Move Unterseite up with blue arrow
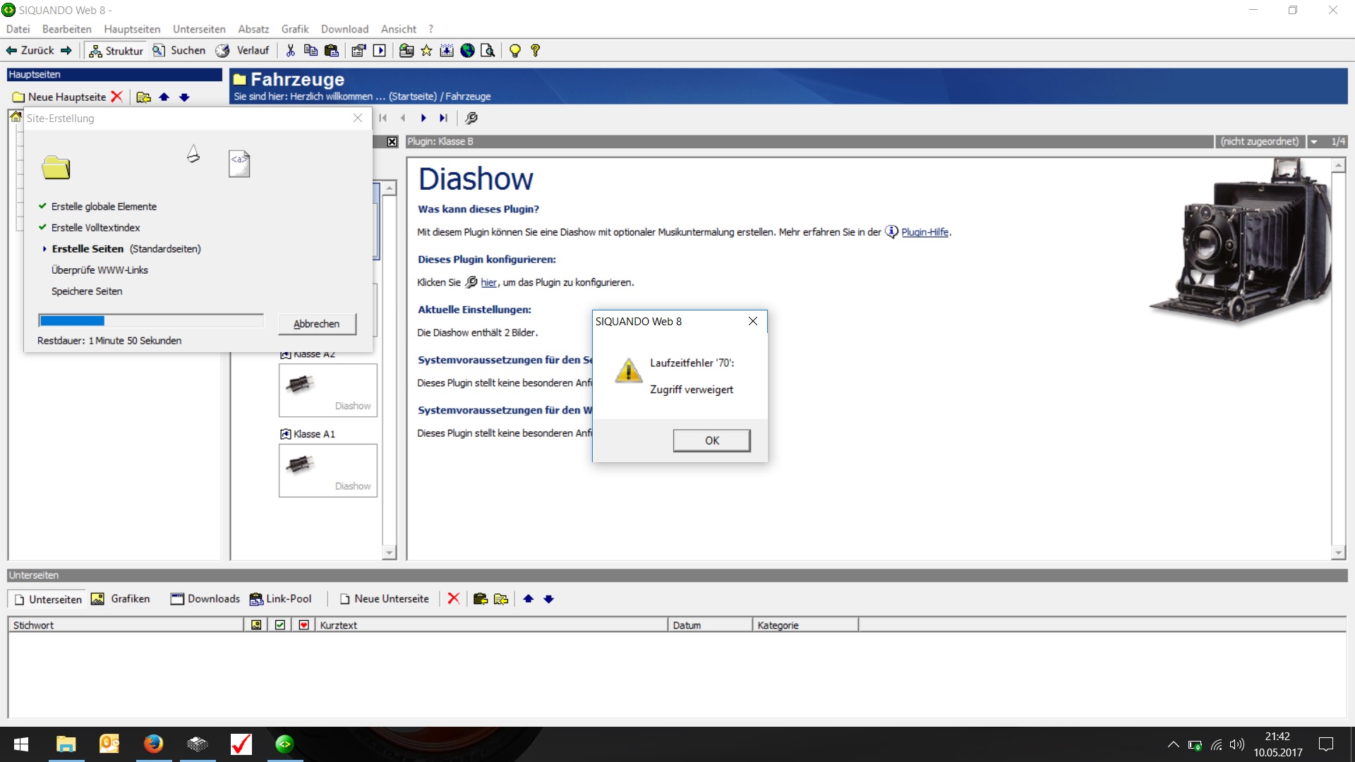This screenshot has height=762, width=1355. tap(528, 599)
